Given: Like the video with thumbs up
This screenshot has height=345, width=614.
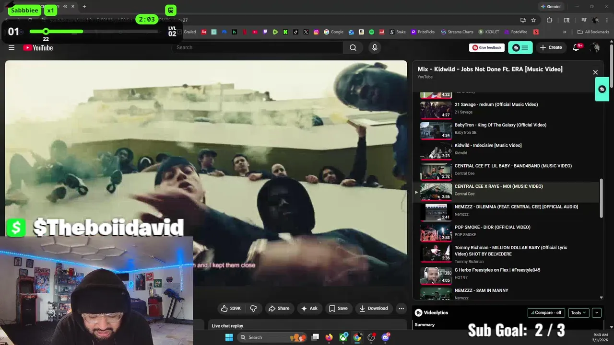Looking at the screenshot, I should tap(231, 308).
